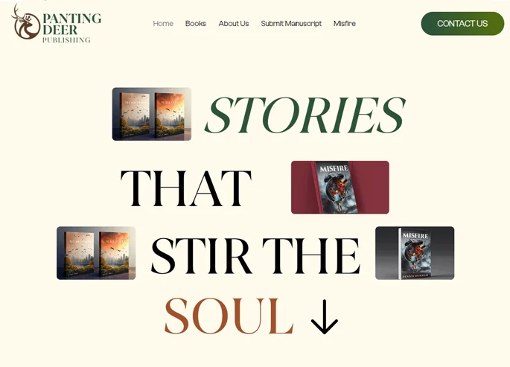Viewport: 510px width, 367px height.
Task: Click the STIR THE heading text
Action: click(x=255, y=256)
